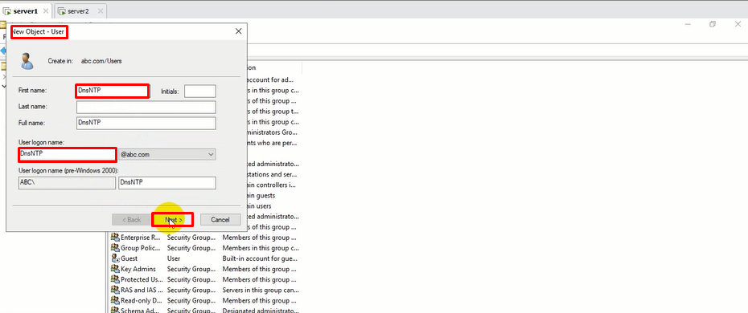Viewport: 748px width, 313px height.
Task: Click the server2 tab's VM icon
Action: click(x=62, y=11)
